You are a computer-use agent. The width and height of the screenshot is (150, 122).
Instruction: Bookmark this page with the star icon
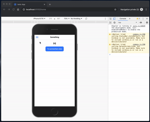(115, 9)
